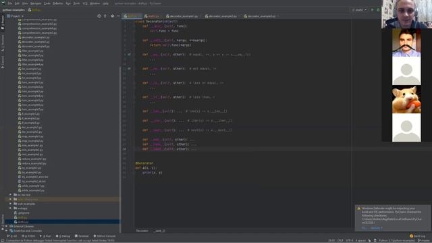Open the View menu
Image resolution: width=432 pixels, height=243 pixels.
click(x=25, y=3)
